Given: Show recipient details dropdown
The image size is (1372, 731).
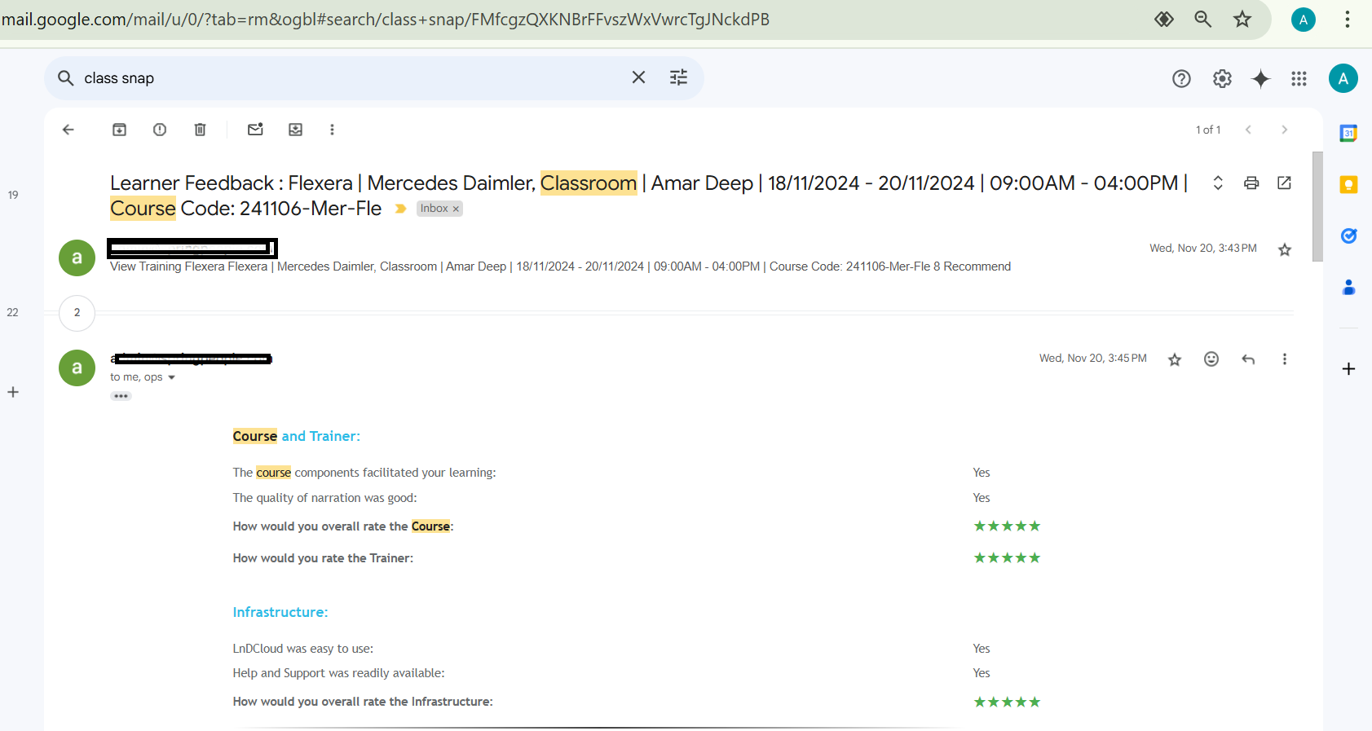Looking at the screenshot, I should (x=171, y=377).
